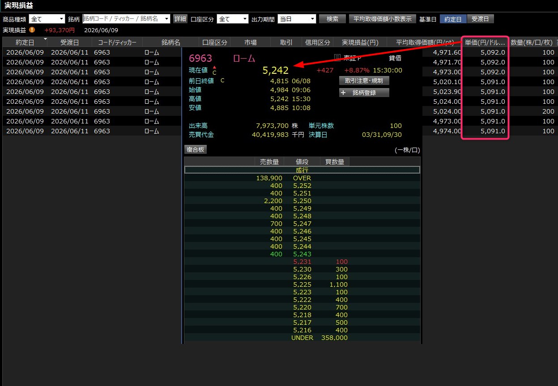Click the 受渡日 column header
Screen dimensions: 558x386
click(x=69, y=42)
